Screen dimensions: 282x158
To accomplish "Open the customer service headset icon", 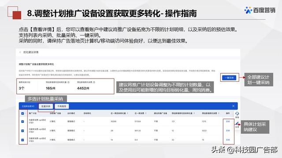I will [x=237, y=114].
